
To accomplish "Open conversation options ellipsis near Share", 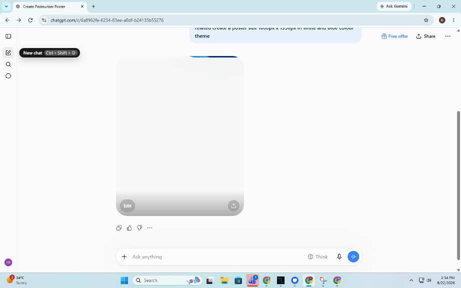I will click(x=447, y=36).
